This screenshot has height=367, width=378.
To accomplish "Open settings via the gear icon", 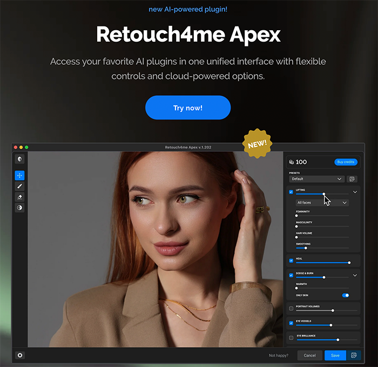I will click(20, 355).
